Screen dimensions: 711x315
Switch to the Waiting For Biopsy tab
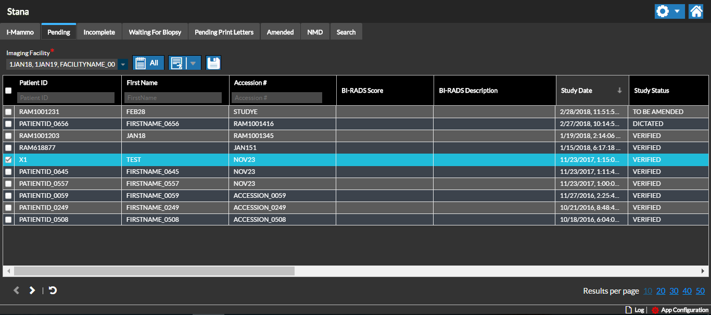[x=155, y=32]
